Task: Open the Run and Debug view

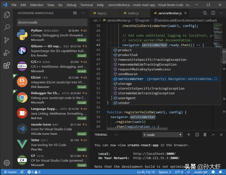Action: pos(6,53)
